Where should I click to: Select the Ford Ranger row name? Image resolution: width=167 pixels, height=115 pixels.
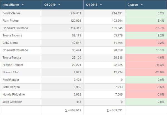click(x=11, y=80)
